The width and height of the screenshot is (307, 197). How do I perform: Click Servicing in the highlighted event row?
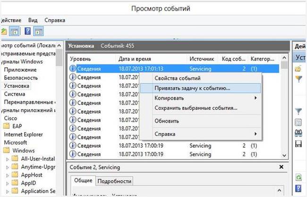200,69
